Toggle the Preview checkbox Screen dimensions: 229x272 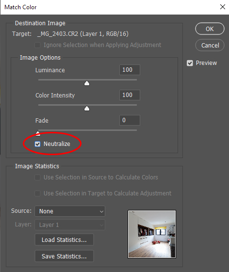tap(190, 63)
